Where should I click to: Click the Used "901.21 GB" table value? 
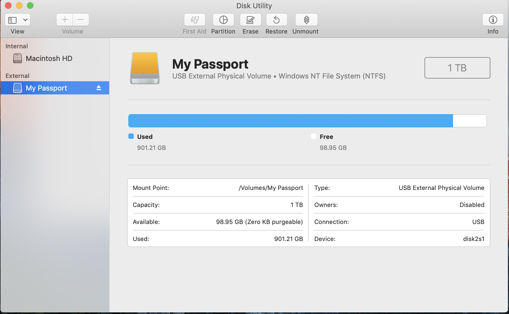click(x=289, y=239)
